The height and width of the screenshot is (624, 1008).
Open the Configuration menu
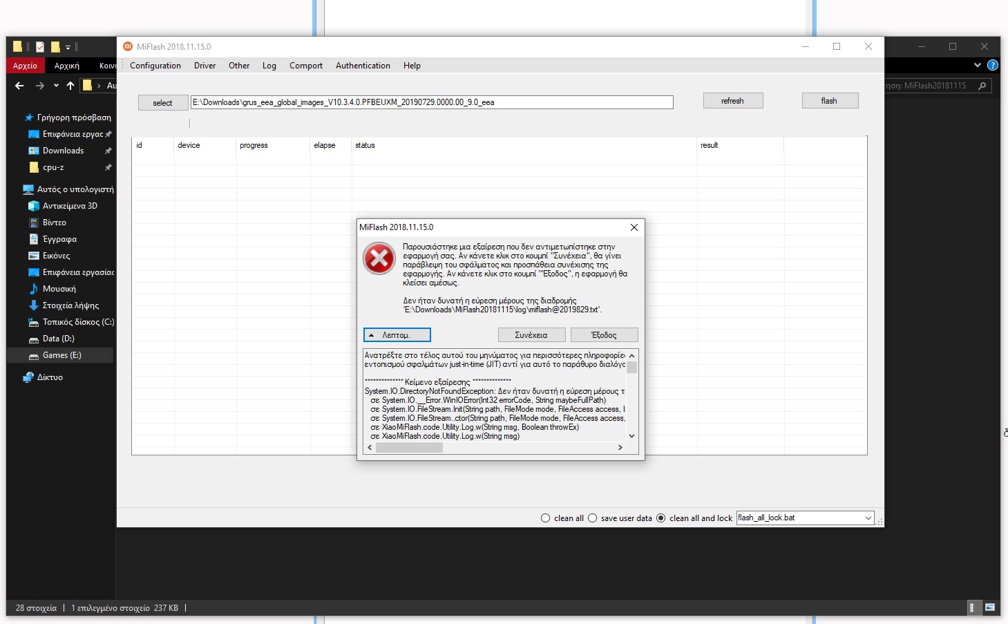(x=155, y=66)
